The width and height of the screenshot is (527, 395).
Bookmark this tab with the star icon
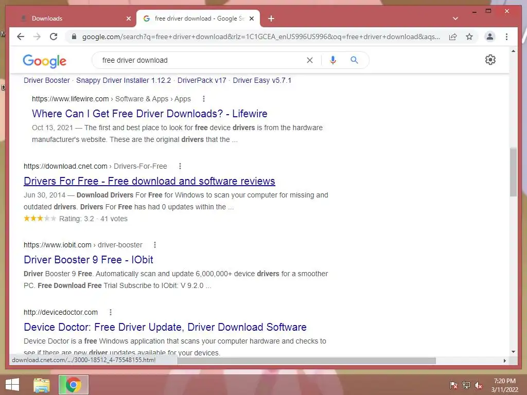click(x=469, y=37)
